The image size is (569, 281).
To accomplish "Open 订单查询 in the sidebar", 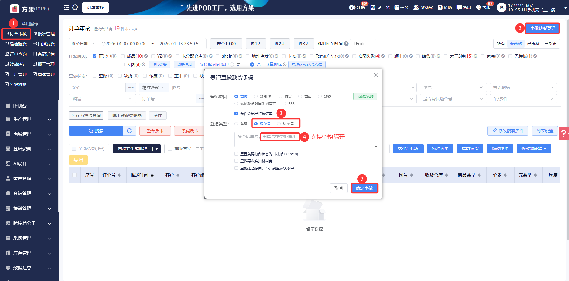I will [x=16, y=54].
